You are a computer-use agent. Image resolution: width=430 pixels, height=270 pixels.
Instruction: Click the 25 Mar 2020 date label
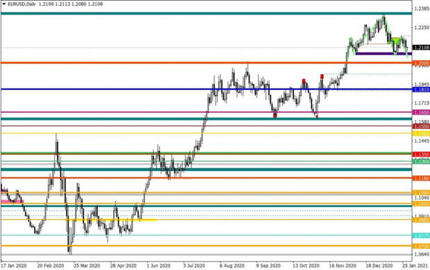[x=87, y=266]
